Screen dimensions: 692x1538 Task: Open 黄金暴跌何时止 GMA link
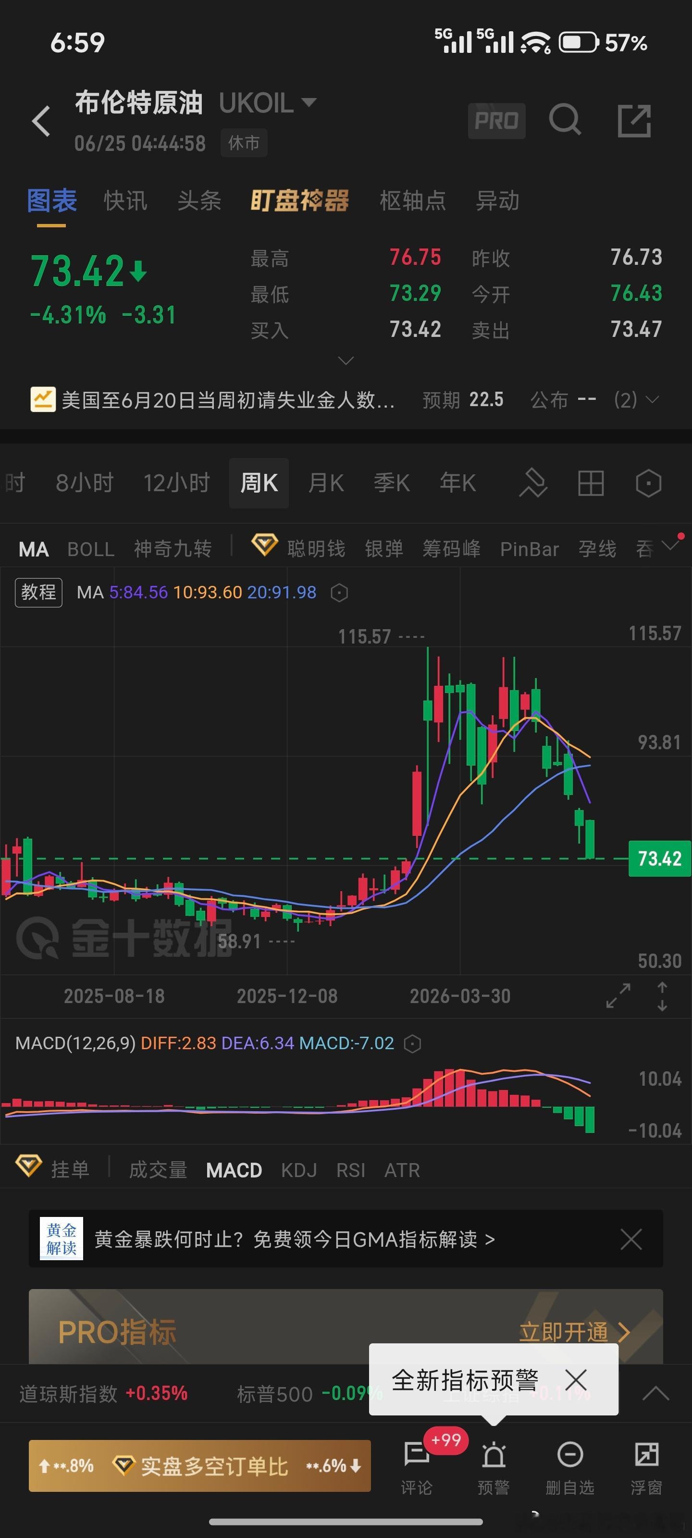coord(295,1240)
